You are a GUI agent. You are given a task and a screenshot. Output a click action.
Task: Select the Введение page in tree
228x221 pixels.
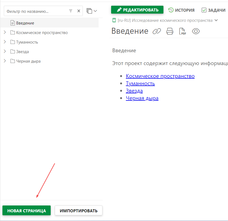(25, 23)
